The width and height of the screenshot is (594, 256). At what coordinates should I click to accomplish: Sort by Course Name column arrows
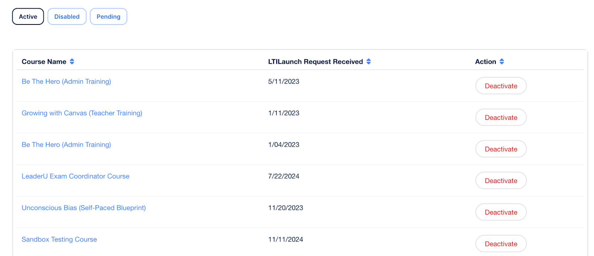click(x=72, y=61)
